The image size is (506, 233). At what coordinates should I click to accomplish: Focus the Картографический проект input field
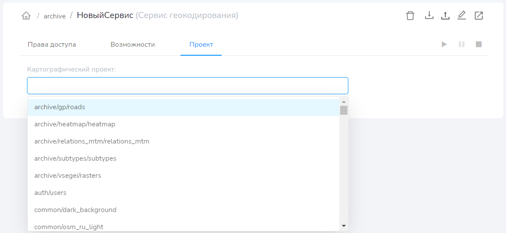pyautogui.click(x=187, y=86)
